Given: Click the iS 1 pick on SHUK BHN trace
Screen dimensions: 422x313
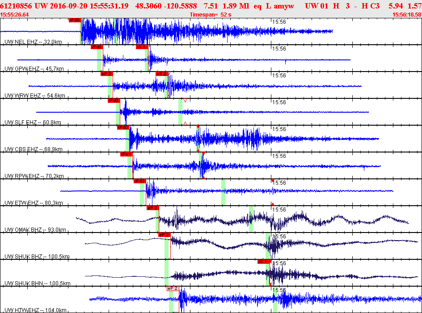Looking at the screenshot, I should click(x=264, y=262).
